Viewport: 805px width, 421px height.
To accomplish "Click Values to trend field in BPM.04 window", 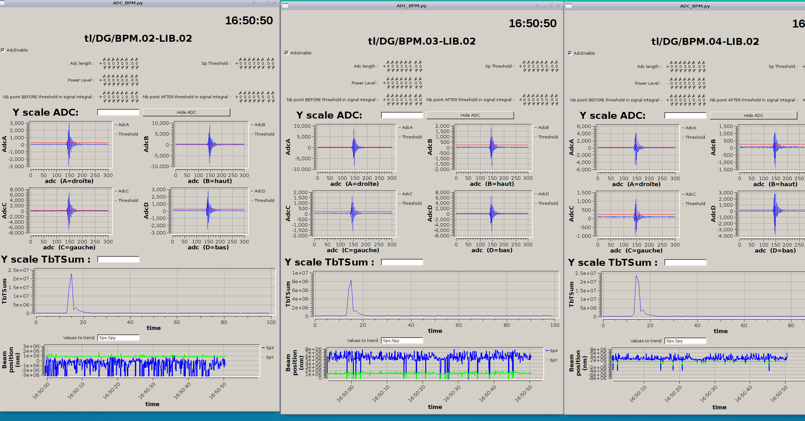I will pyautogui.click(x=685, y=341).
